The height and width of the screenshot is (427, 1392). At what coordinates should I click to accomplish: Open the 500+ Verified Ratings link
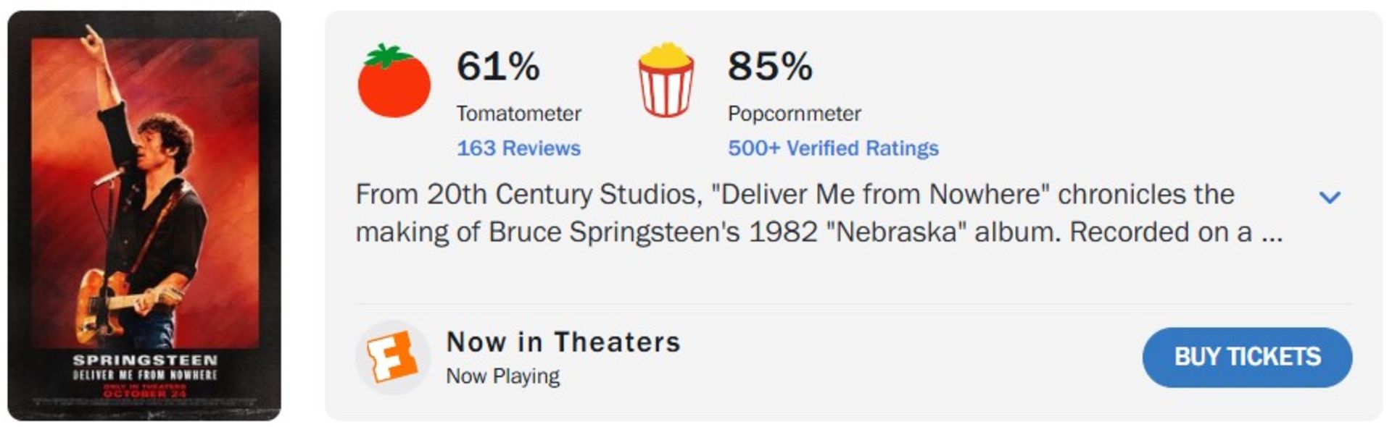point(833,148)
